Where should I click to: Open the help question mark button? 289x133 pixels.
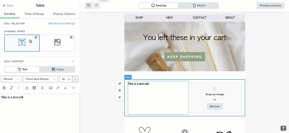click(x=283, y=128)
